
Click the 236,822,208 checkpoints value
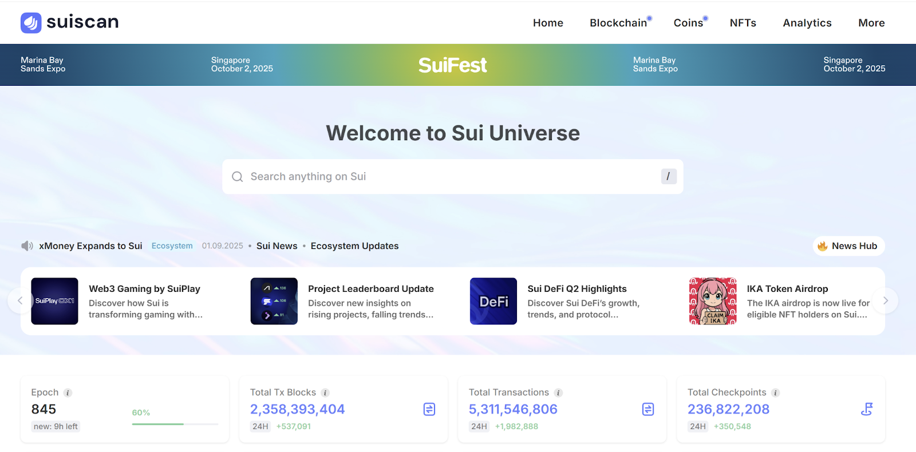coord(728,409)
